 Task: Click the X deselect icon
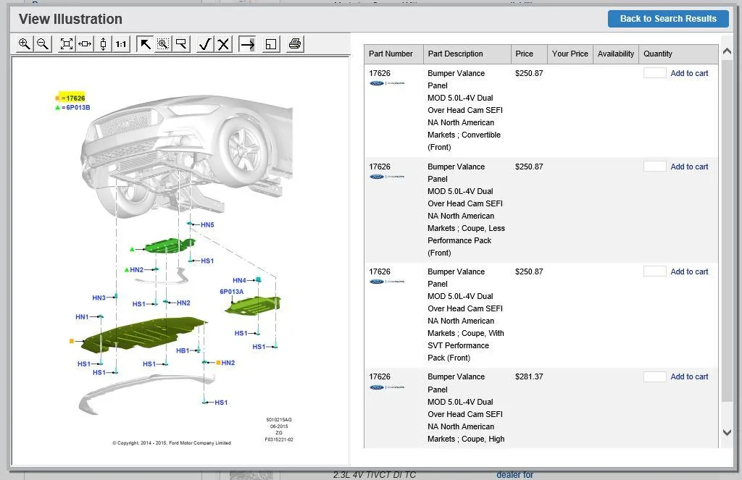223,44
